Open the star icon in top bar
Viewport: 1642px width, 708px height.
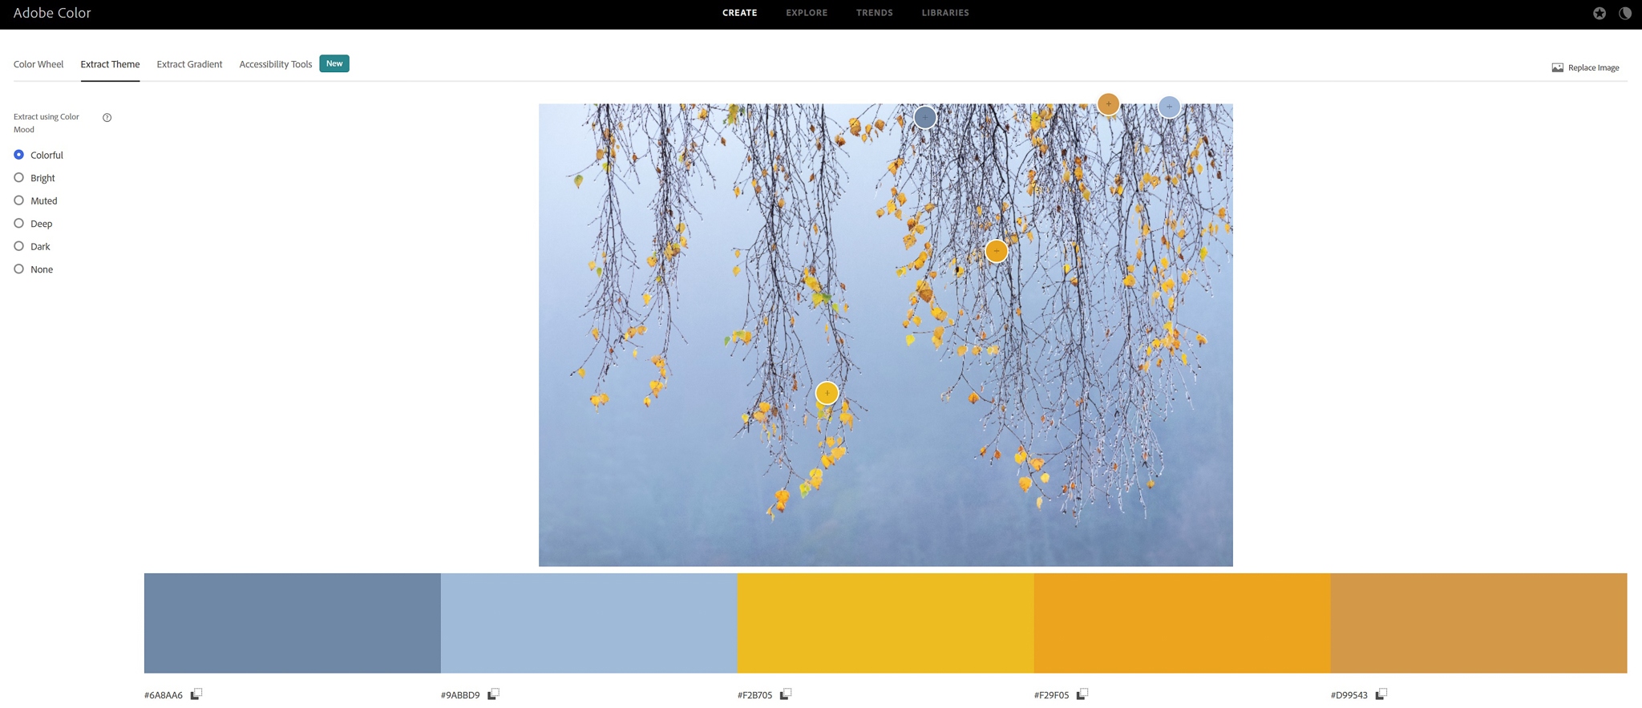[x=1600, y=13]
